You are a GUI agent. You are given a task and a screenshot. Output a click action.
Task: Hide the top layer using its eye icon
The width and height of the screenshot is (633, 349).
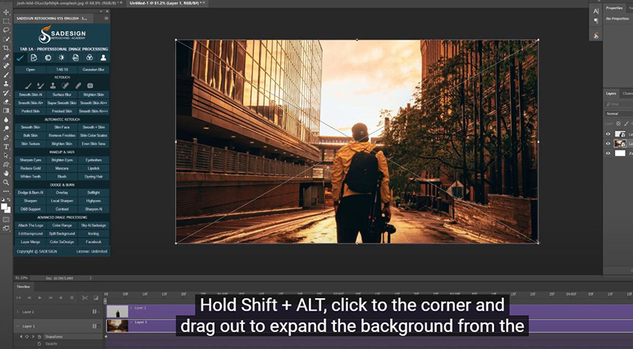608,134
